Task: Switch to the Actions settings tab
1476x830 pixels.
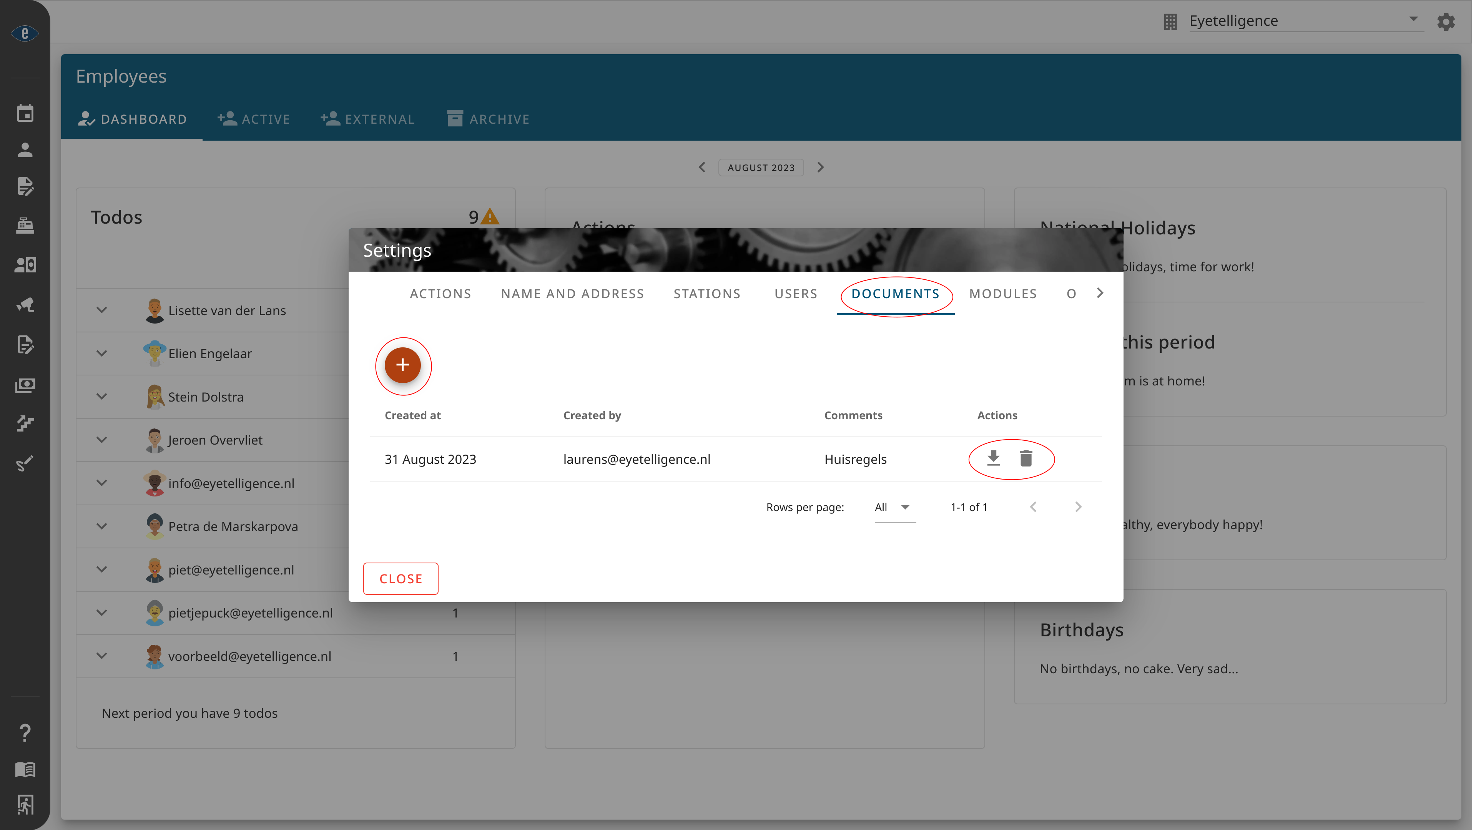Action: (440, 294)
